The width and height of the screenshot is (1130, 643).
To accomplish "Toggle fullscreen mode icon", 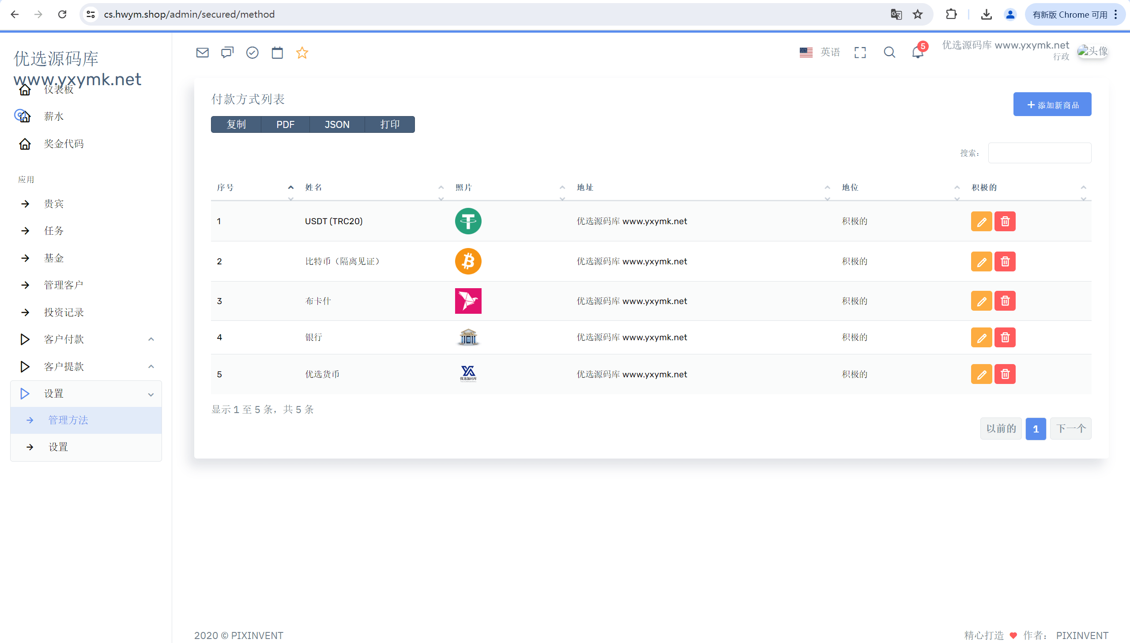I will coord(860,53).
